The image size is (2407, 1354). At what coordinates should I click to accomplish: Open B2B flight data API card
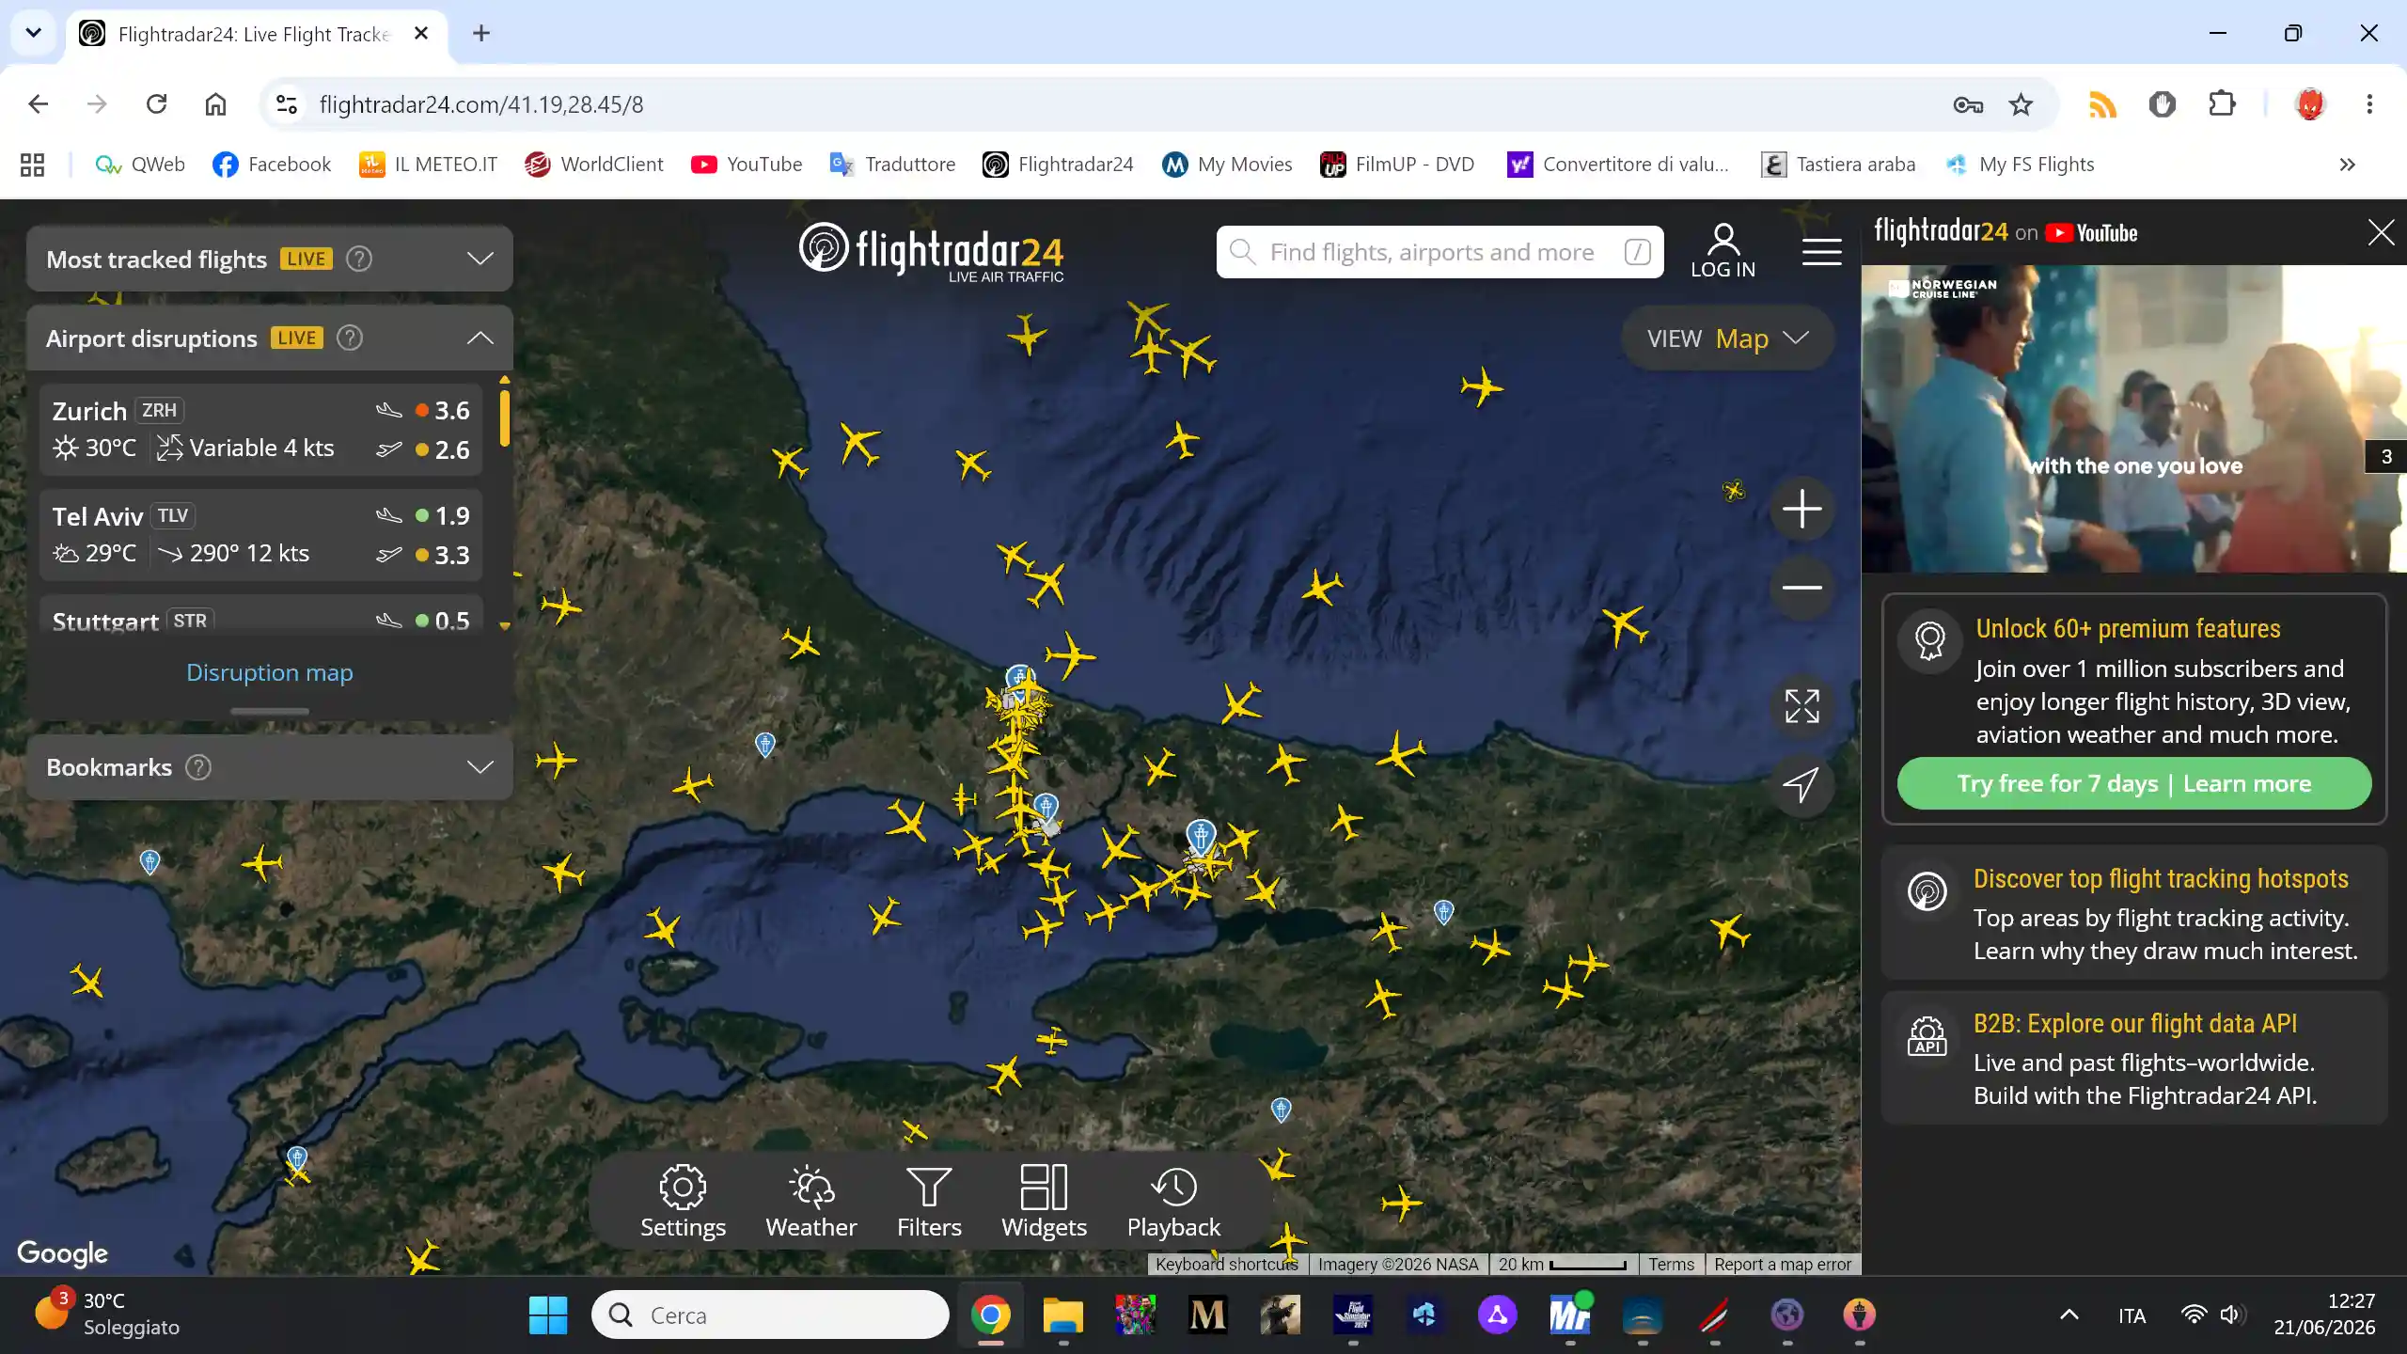point(2134,1058)
